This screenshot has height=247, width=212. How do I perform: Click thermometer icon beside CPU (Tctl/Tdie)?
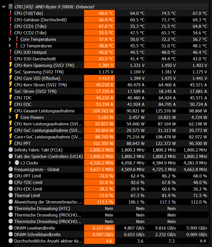[x=11, y=13]
